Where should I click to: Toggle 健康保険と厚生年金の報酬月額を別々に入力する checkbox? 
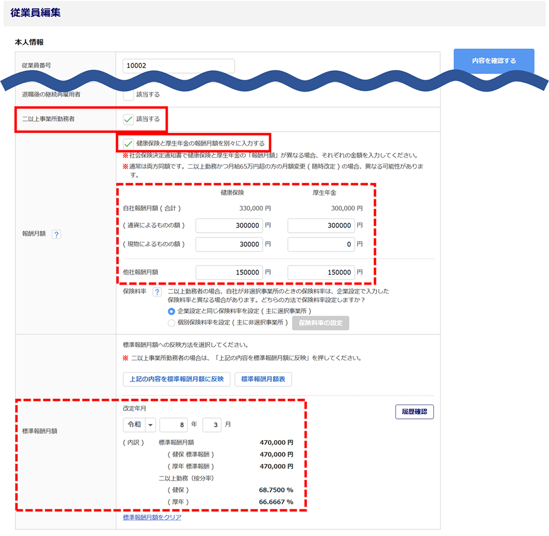(x=128, y=143)
